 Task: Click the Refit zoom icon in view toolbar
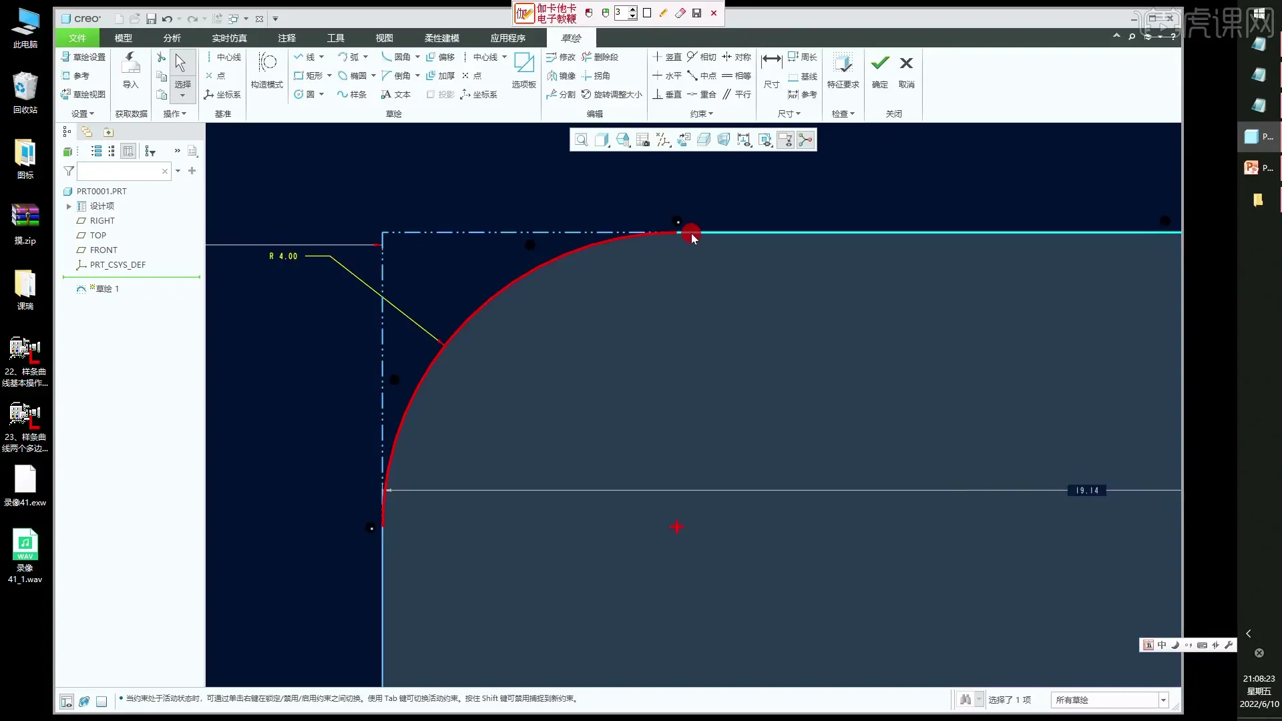pos(581,140)
